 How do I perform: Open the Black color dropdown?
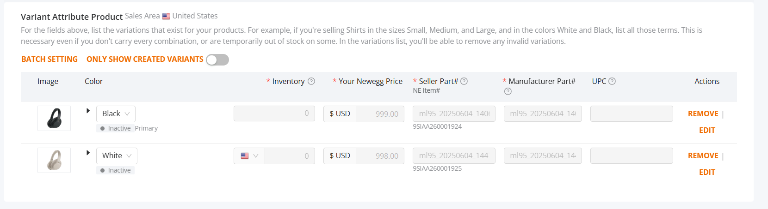[116, 114]
